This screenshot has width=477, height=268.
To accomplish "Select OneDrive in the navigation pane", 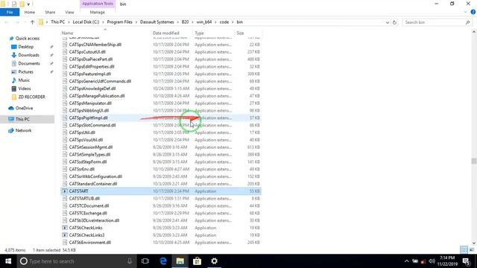I will 24,108.
